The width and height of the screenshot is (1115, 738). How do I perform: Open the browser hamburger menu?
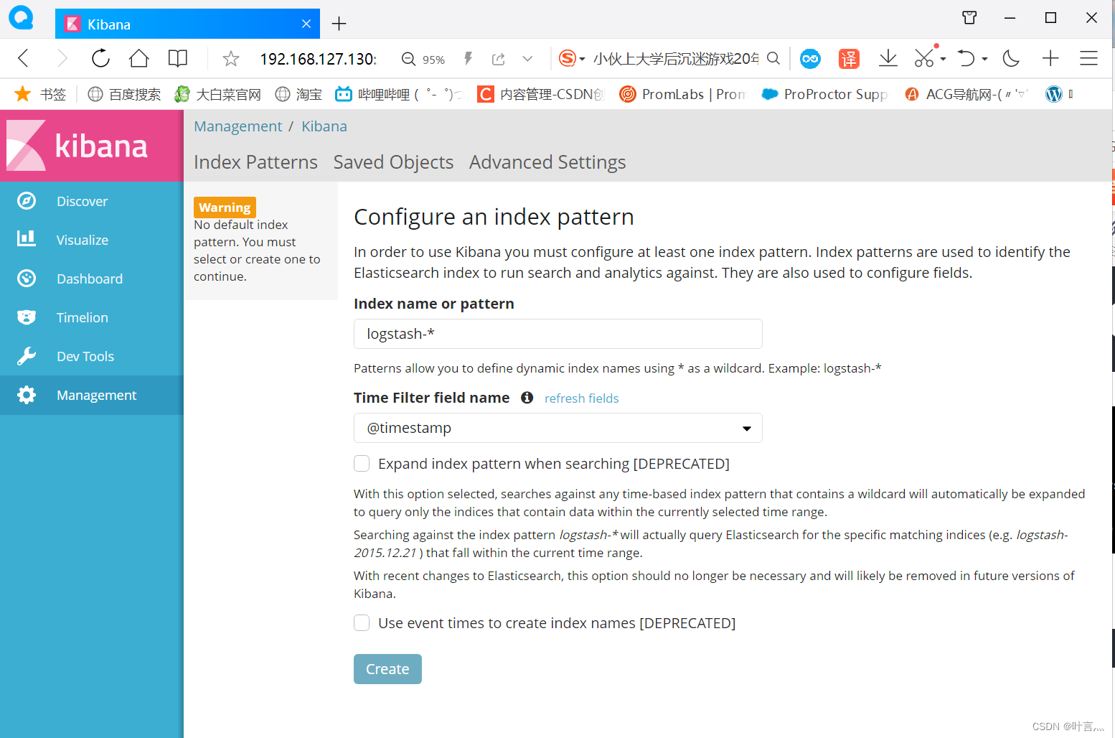pyautogui.click(x=1088, y=58)
